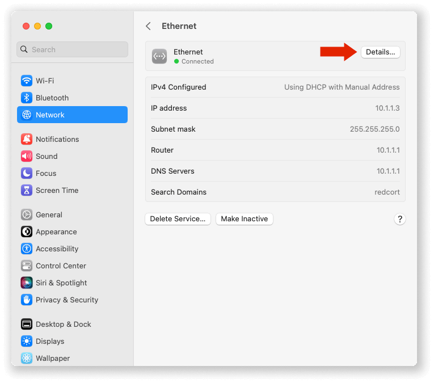434x383 pixels.
Task: Click the DNS Servers value 10.1.1.1
Action: (x=388, y=171)
